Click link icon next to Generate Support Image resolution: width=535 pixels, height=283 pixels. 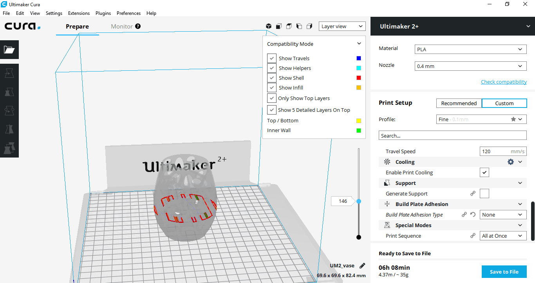pos(473,193)
